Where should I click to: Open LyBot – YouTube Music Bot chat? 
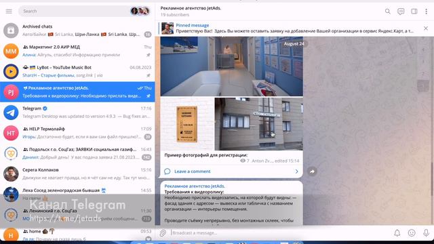[77, 71]
